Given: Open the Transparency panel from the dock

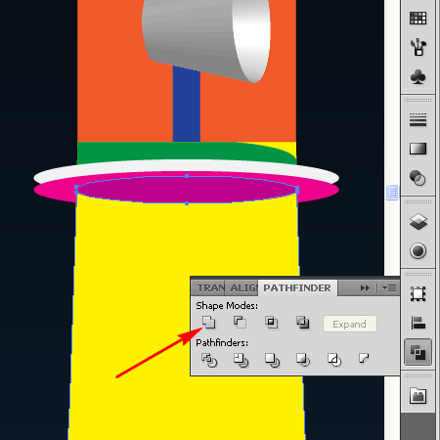Looking at the screenshot, I should [418, 178].
